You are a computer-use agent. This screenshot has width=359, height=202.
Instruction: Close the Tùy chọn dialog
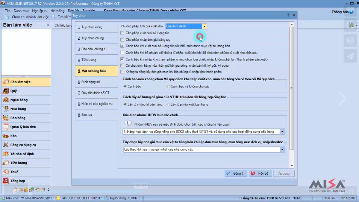294,15
